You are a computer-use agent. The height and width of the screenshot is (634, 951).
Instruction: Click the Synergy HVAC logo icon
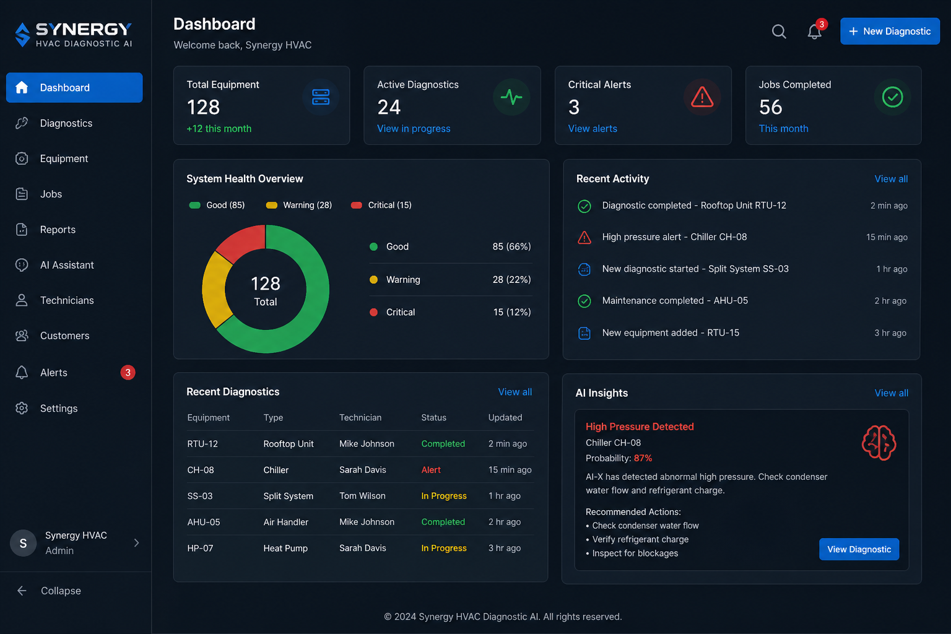point(23,35)
